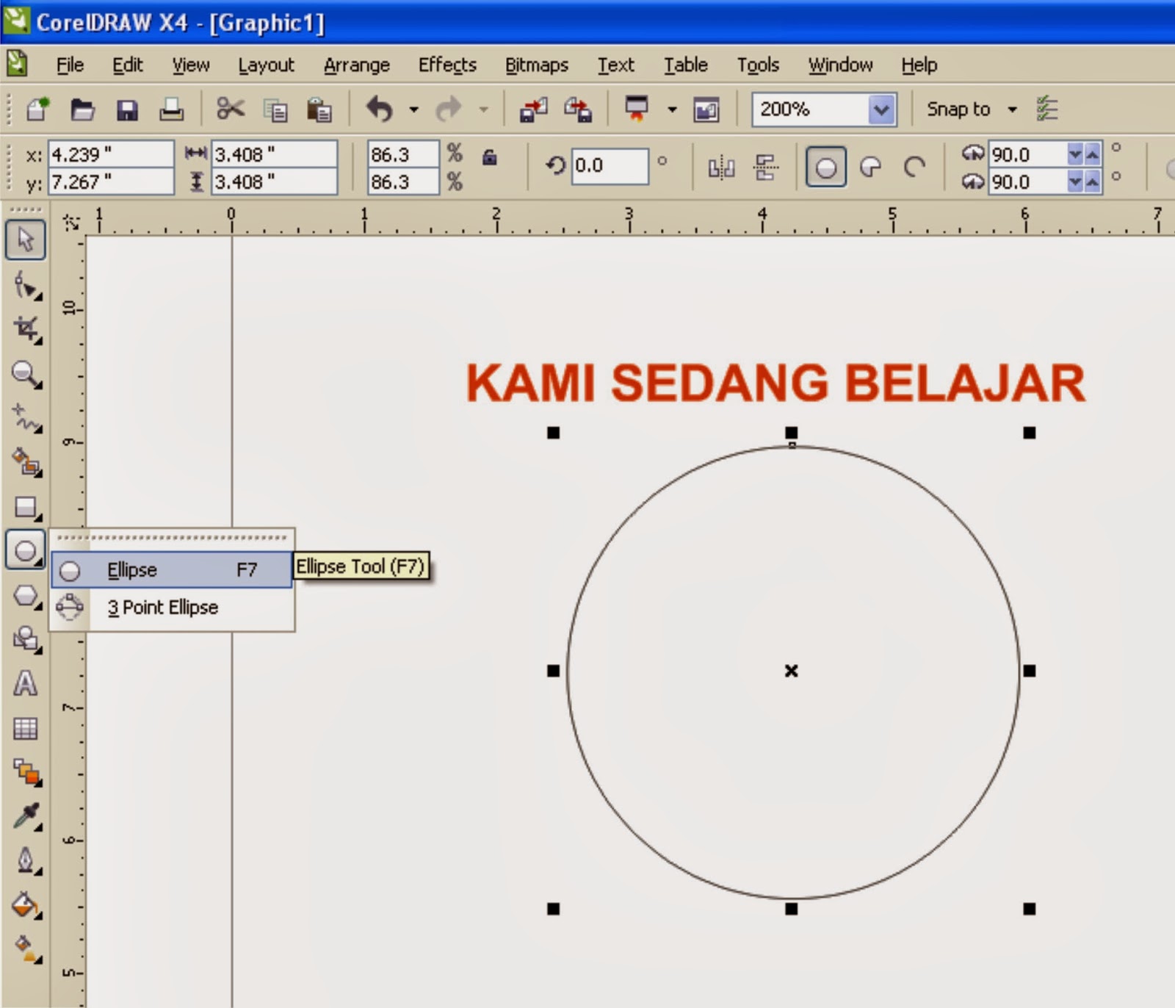Select the Table tool
The height and width of the screenshot is (1008, 1175).
(24, 727)
